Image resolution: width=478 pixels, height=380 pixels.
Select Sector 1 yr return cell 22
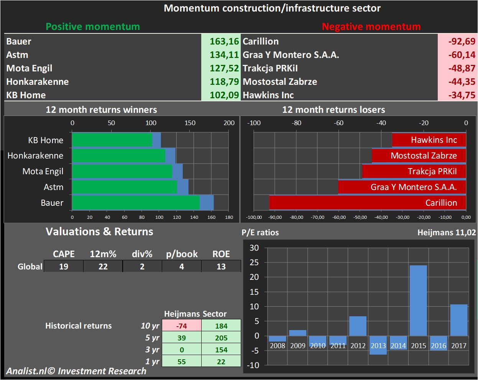click(221, 362)
